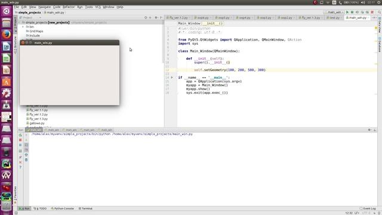This screenshot has width=382, height=215.
Task: Open the Database side panel
Action: pyautogui.click(x=380, y=45)
